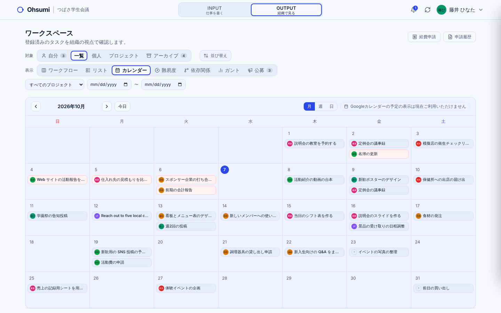The height and width of the screenshot is (313, 501).
Task: Click the refresh sync icon
Action: coord(428,10)
